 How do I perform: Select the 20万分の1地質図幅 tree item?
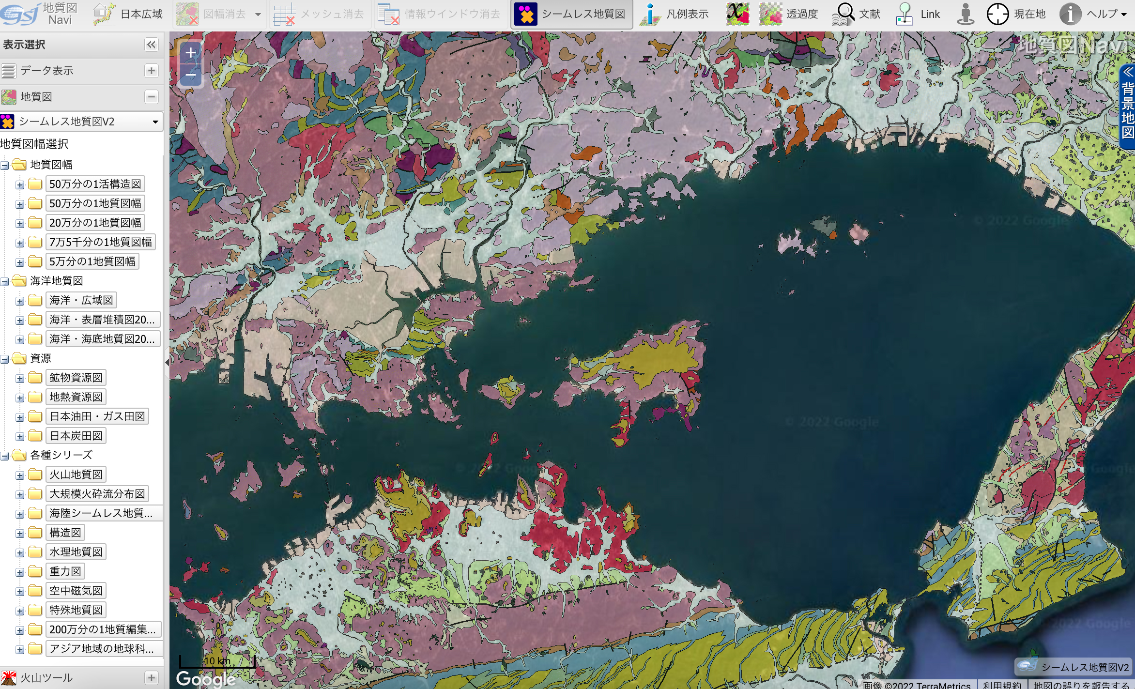[95, 223]
